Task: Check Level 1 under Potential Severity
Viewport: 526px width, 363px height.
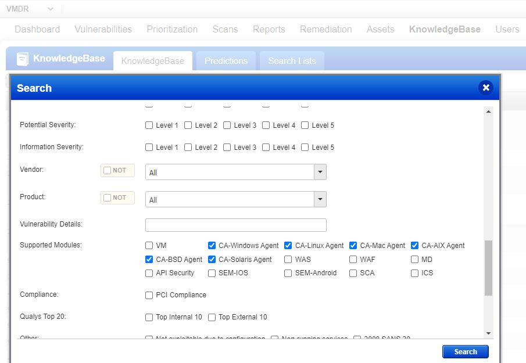Action: [x=149, y=125]
